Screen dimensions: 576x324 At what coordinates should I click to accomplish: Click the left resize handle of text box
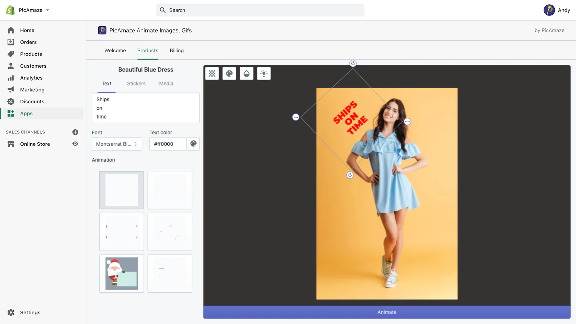[x=296, y=117]
